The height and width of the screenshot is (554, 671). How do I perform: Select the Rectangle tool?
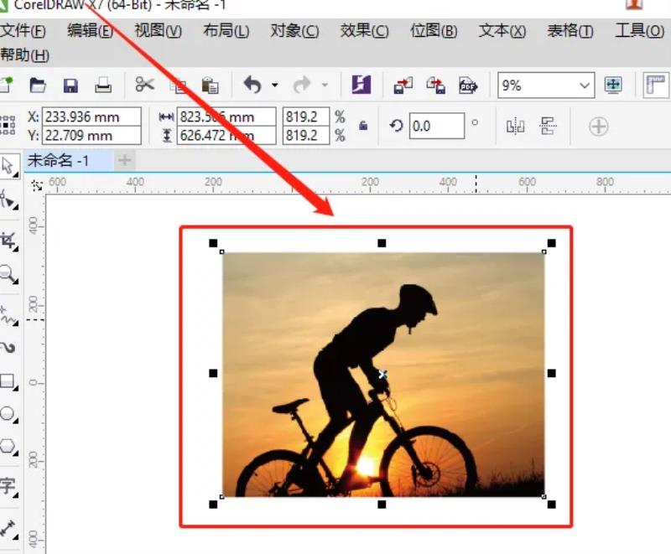(9, 381)
